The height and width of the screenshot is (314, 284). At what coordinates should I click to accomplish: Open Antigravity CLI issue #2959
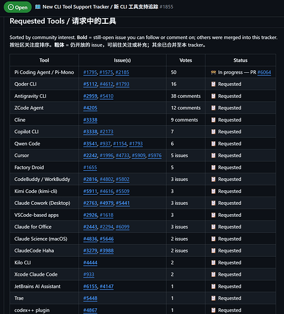(90, 96)
